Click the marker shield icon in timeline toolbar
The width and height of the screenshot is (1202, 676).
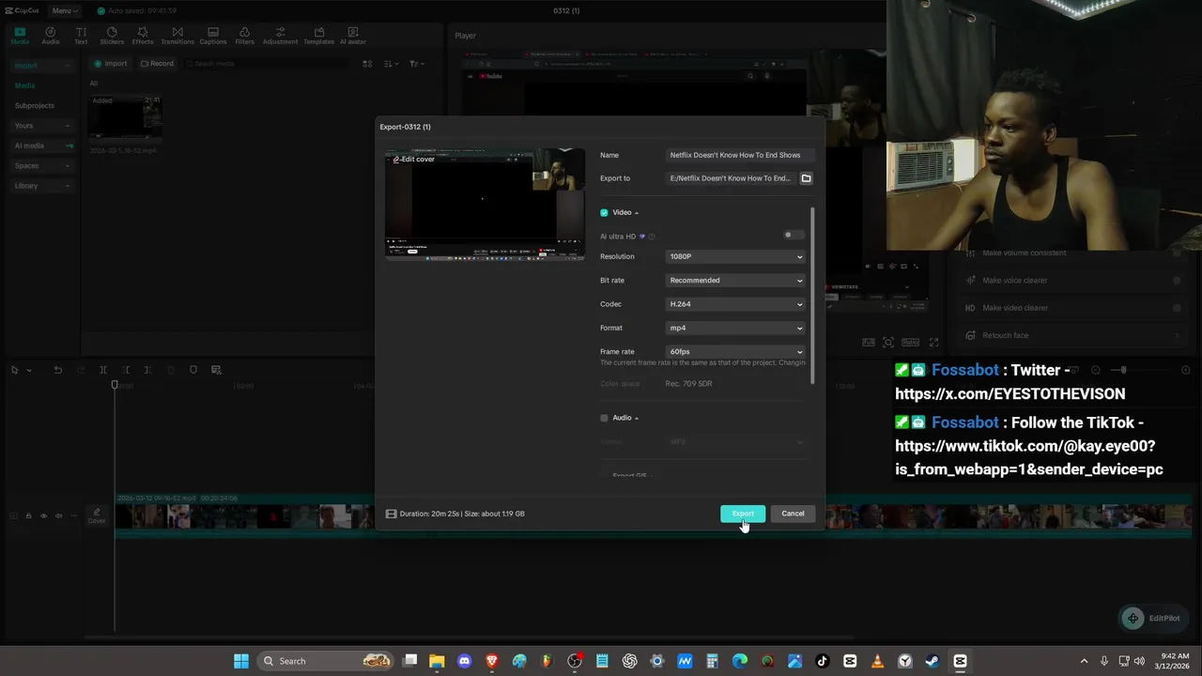coord(193,370)
